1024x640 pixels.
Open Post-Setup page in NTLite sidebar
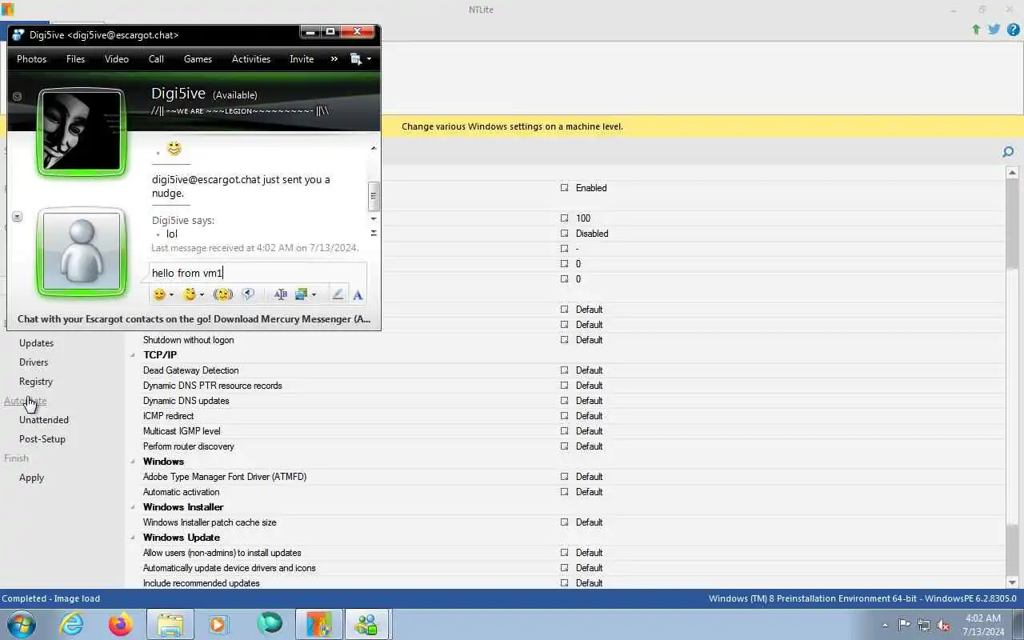pos(42,439)
